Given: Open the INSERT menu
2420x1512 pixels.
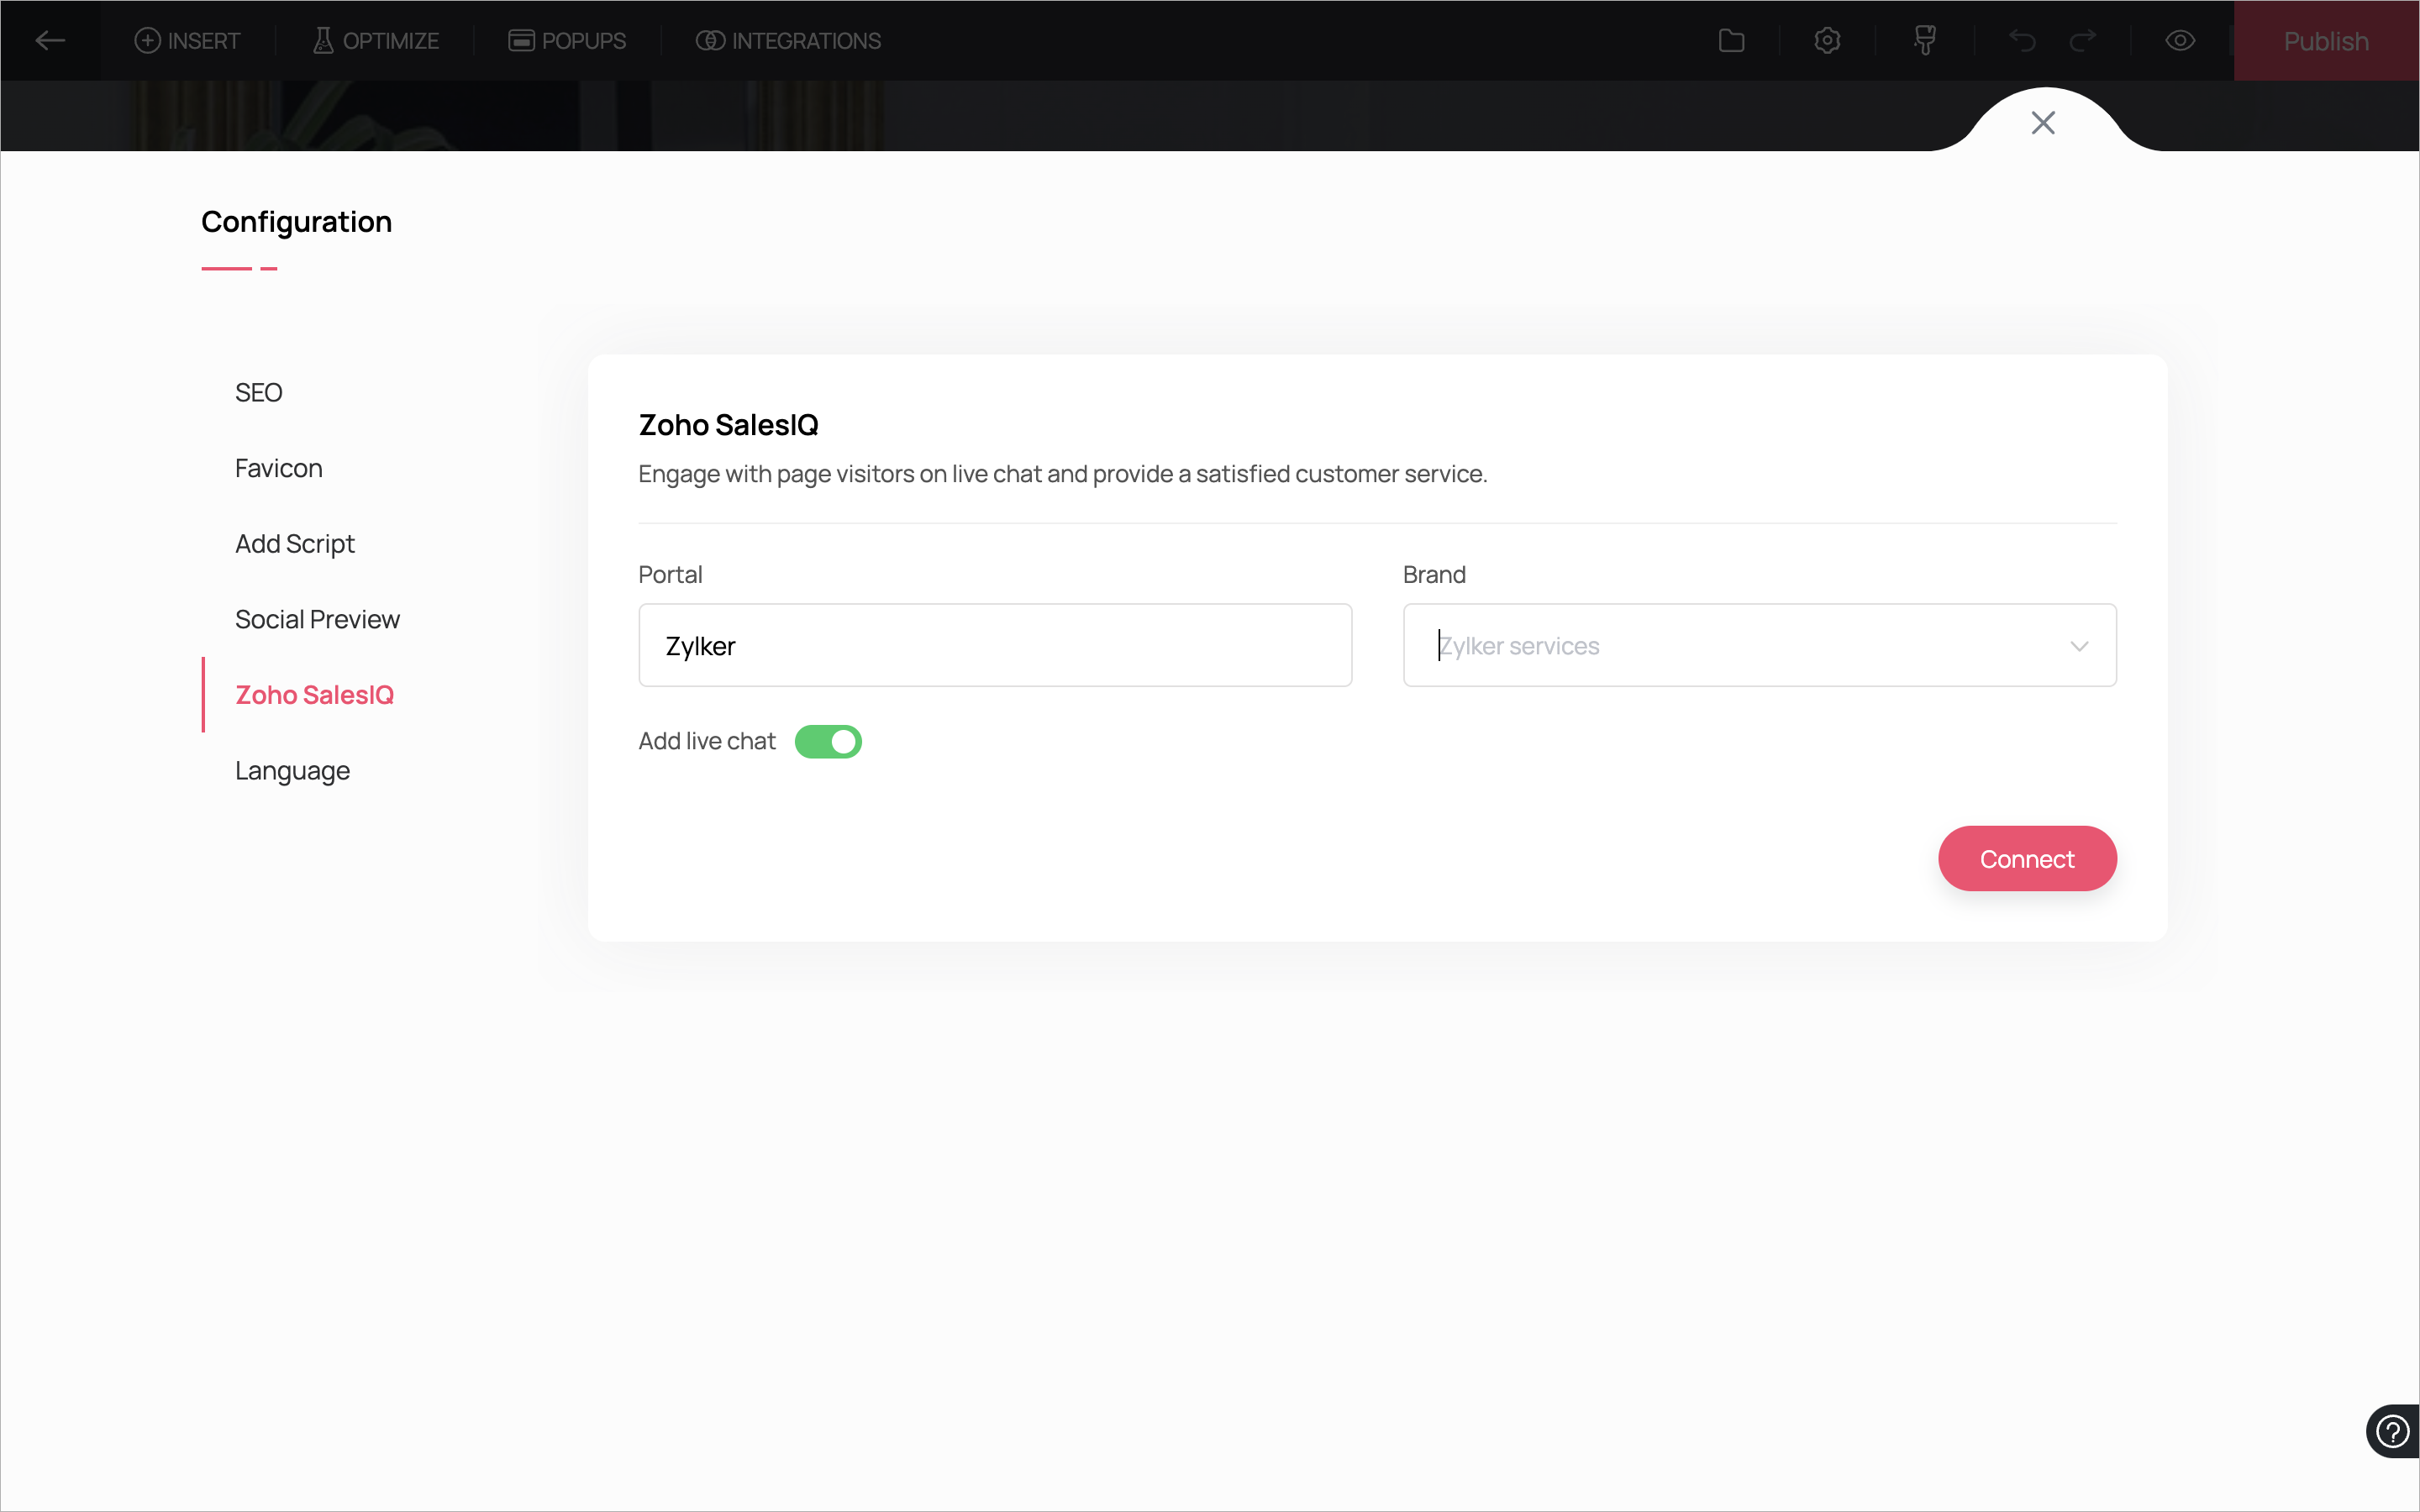Looking at the screenshot, I should (187, 41).
